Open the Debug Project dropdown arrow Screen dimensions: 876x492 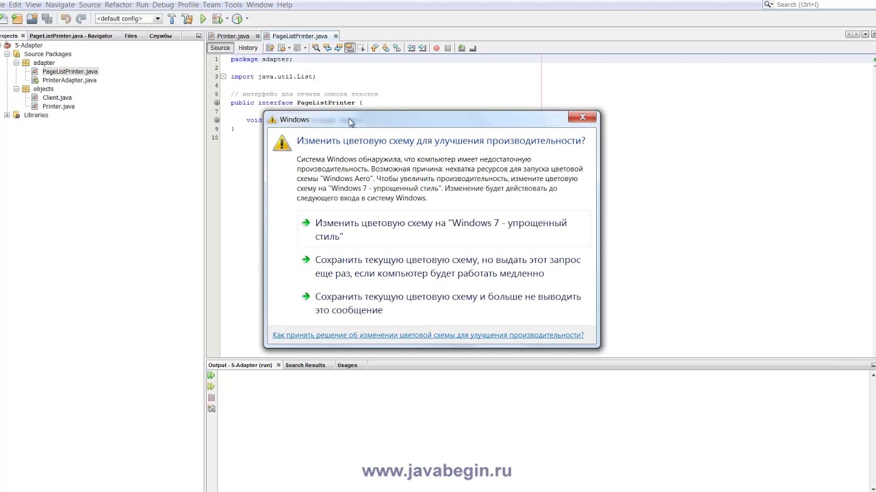tap(227, 19)
